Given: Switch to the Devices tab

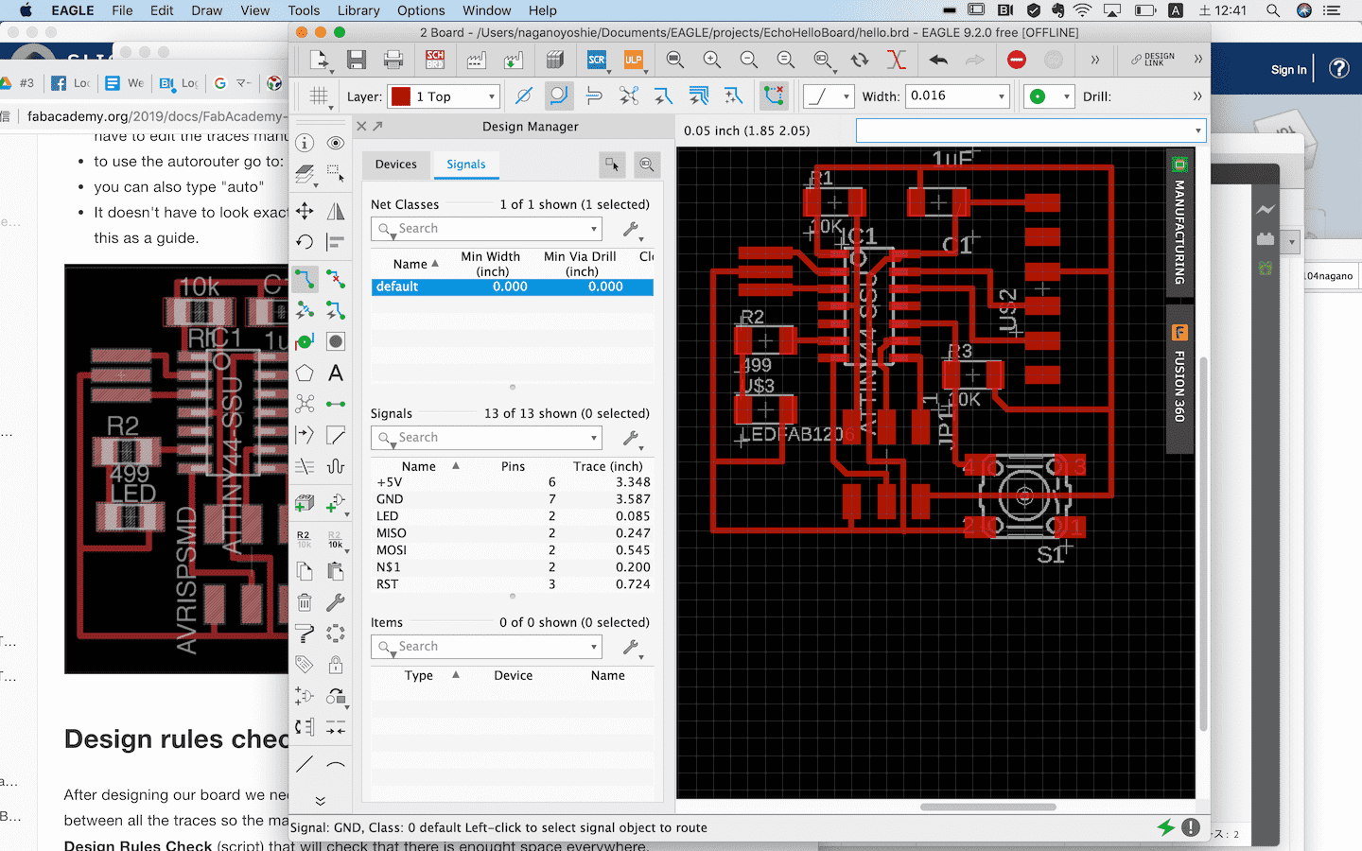Looking at the screenshot, I should tap(395, 165).
